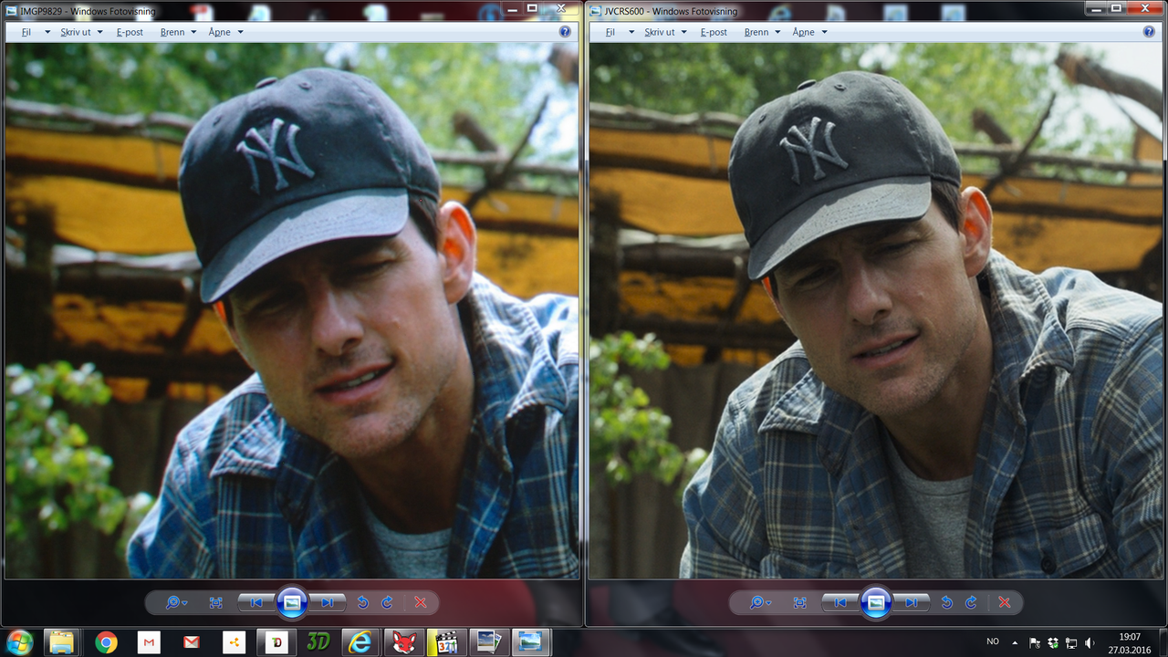Open Action Center flag in tray
This screenshot has height=657, width=1168.
[x=1035, y=642]
